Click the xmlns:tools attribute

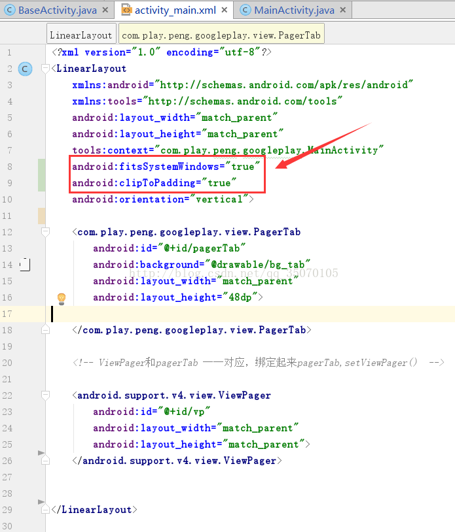pyautogui.click(x=207, y=101)
